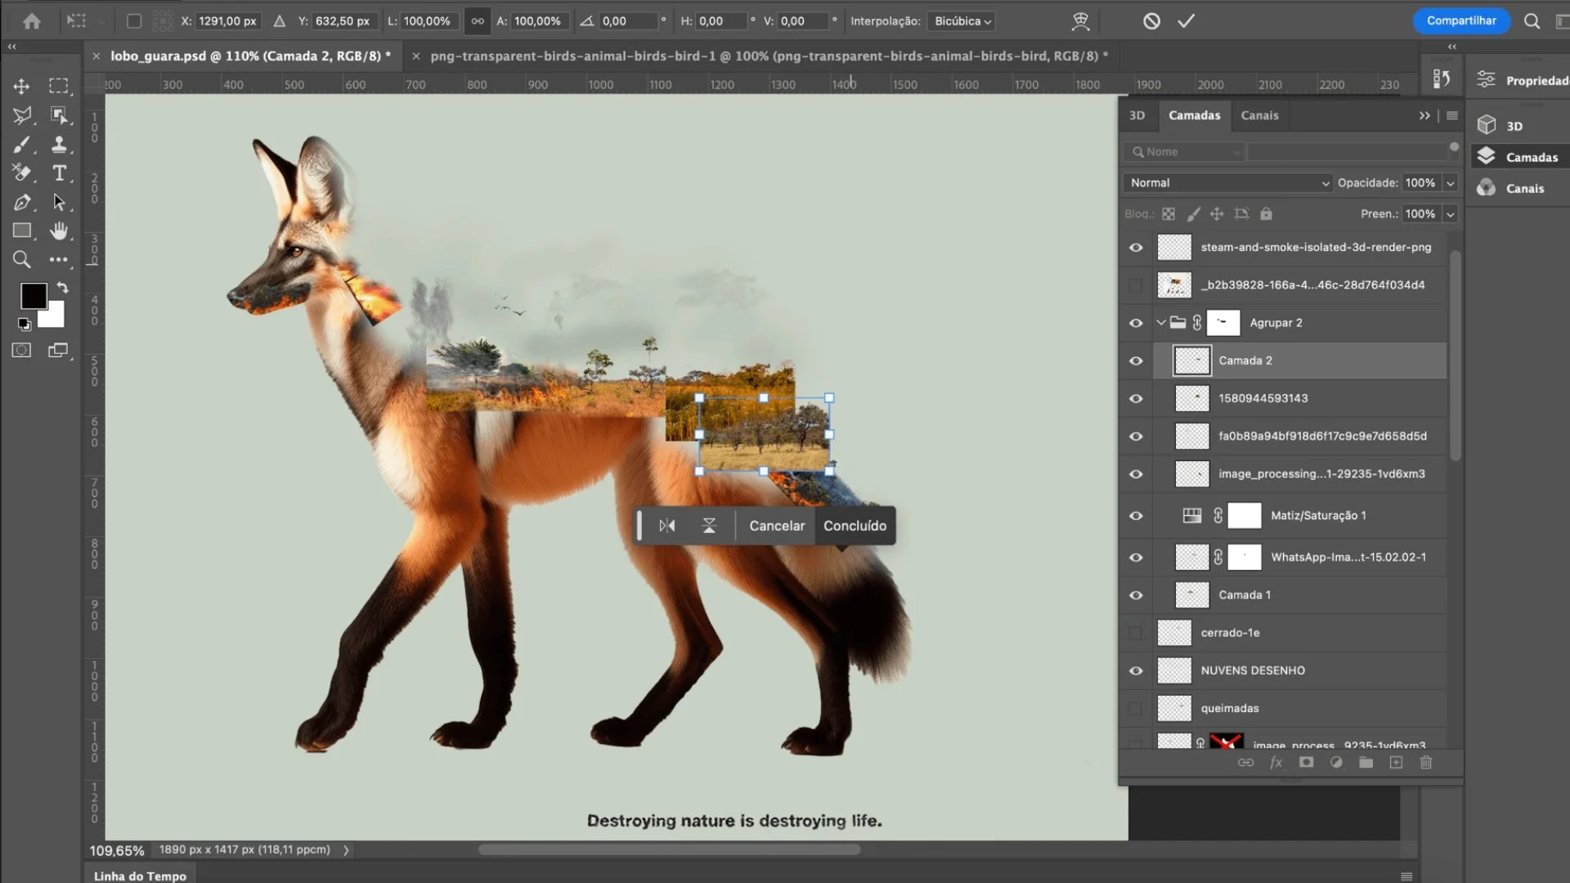Hide the Camada 2 layer
This screenshot has height=883, width=1570.
point(1136,361)
